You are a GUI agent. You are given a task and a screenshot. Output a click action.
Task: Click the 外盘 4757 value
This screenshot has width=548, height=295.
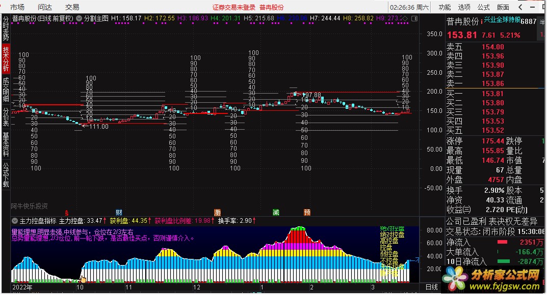click(496, 180)
